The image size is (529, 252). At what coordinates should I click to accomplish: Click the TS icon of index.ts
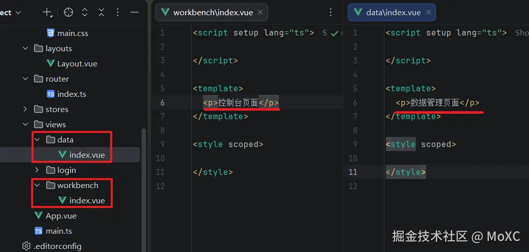[51, 94]
